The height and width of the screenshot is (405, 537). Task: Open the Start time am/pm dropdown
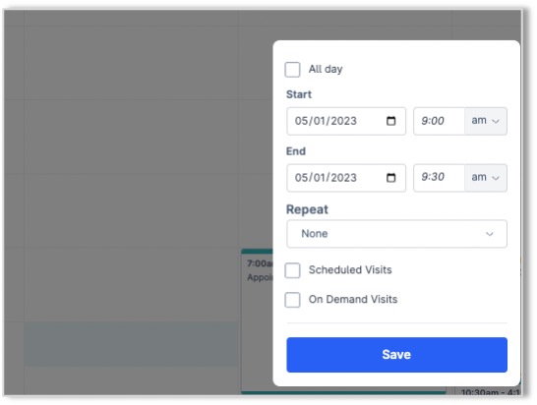[486, 121]
